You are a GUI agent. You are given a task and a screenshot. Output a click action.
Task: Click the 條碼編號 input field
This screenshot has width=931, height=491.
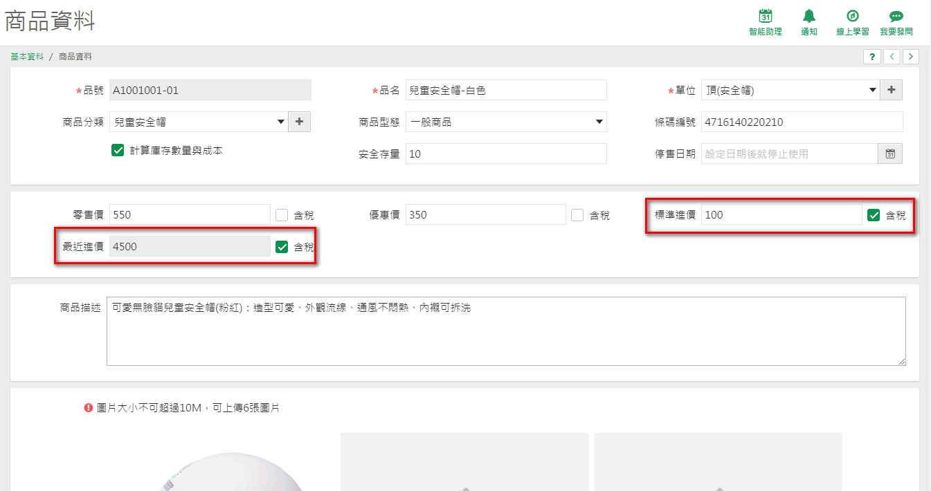(802, 122)
